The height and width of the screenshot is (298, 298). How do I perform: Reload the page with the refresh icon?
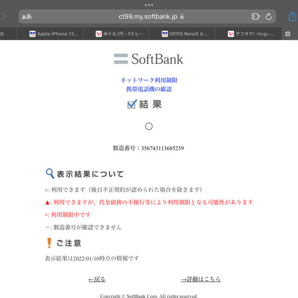[x=269, y=17]
